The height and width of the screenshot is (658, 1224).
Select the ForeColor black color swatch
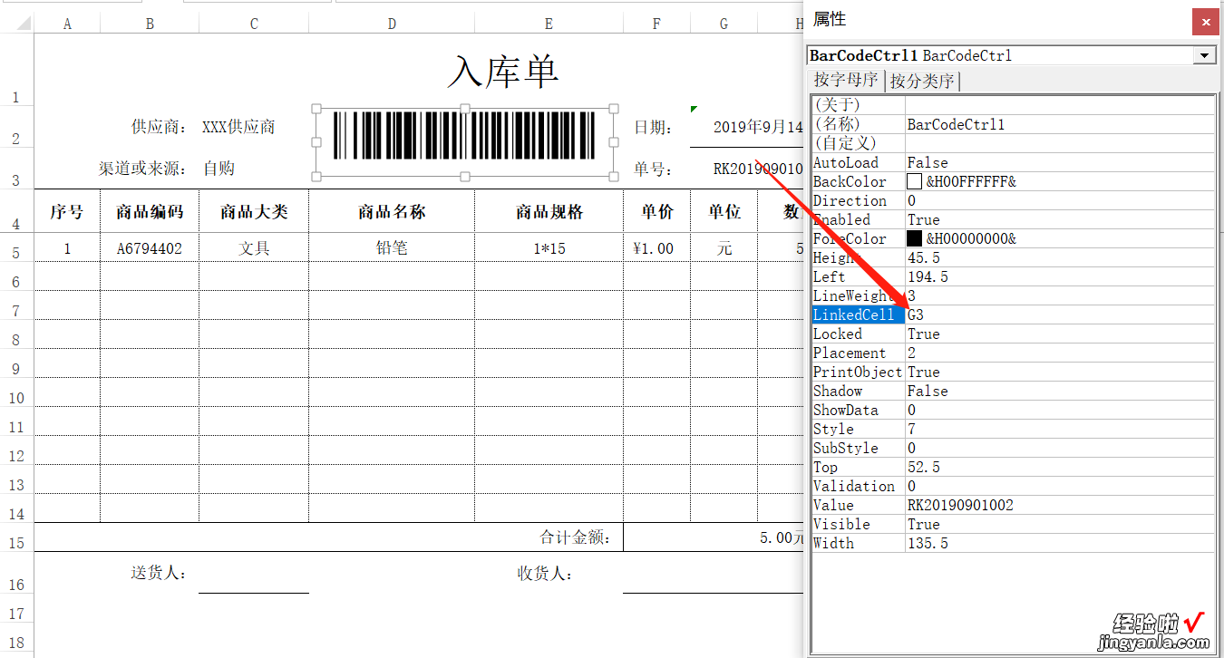click(x=914, y=238)
